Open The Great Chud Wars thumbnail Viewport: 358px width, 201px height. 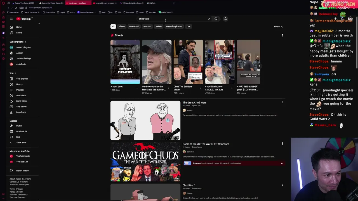145,120
